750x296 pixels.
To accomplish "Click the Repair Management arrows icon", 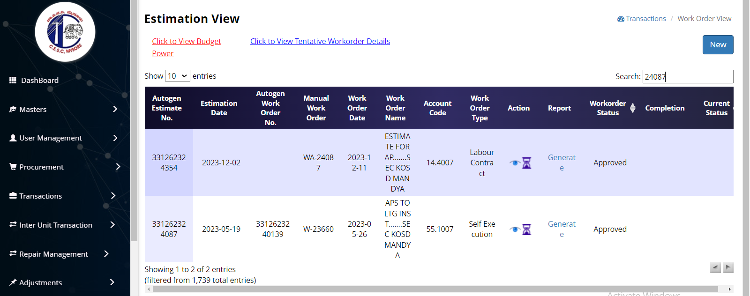I will click(13, 254).
